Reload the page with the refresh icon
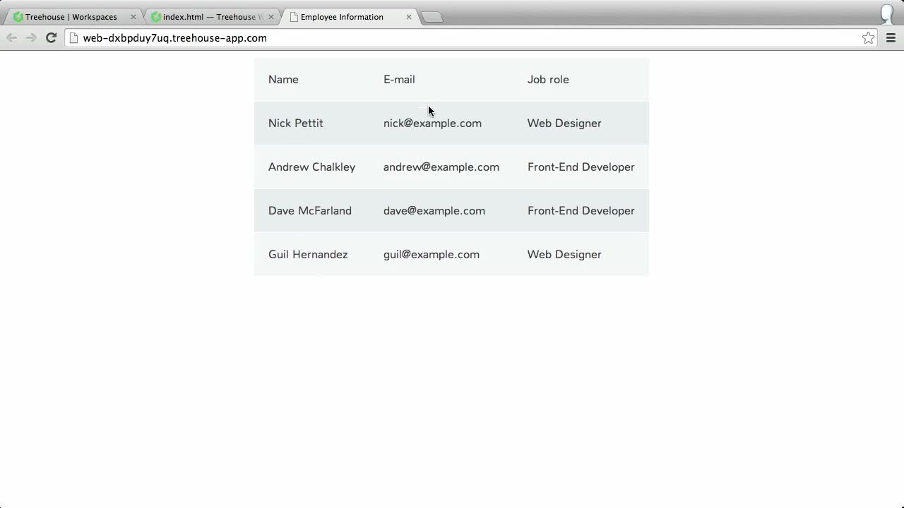This screenshot has width=904, height=508. [51, 38]
